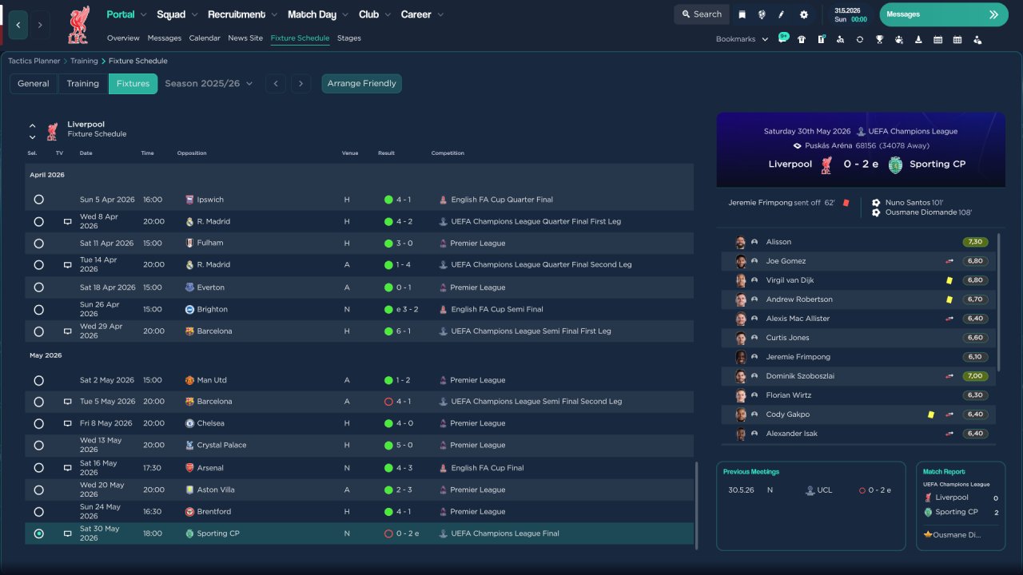
Task: Open the Stages sub-tab
Action: click(x=349, y=38)
